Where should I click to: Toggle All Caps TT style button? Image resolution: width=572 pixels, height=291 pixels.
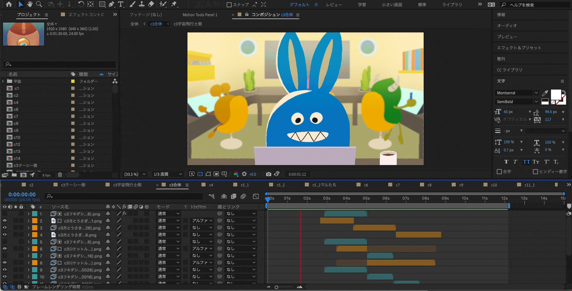(526, 162)
